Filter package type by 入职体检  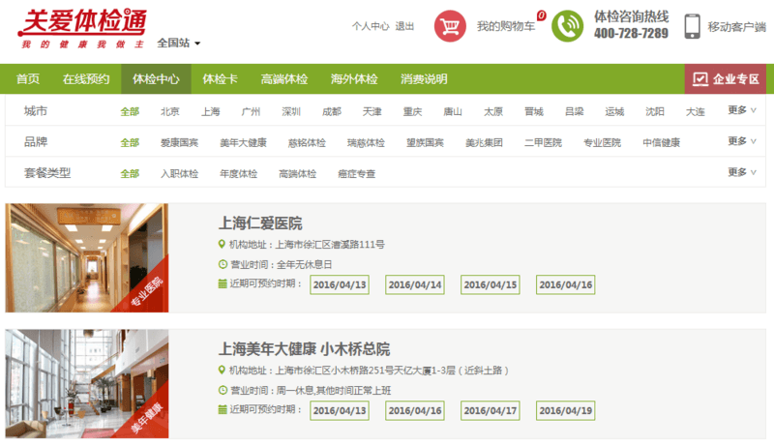[179, 174]
